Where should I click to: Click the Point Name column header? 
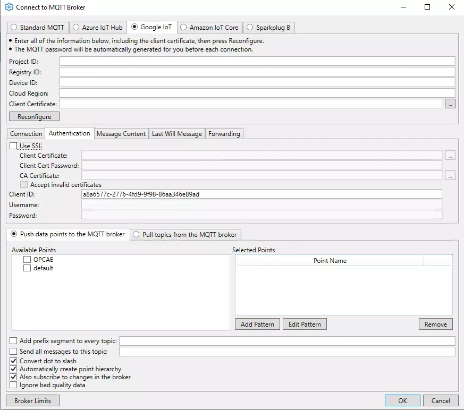(330, 261)
